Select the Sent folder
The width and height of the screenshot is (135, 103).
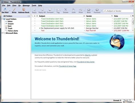tap(10, 26)
